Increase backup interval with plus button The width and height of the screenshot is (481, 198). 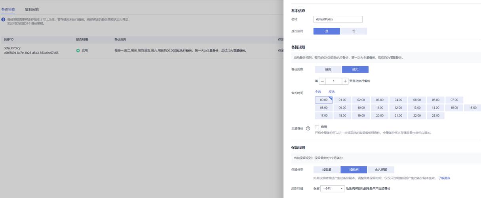[x=345, y=81]
